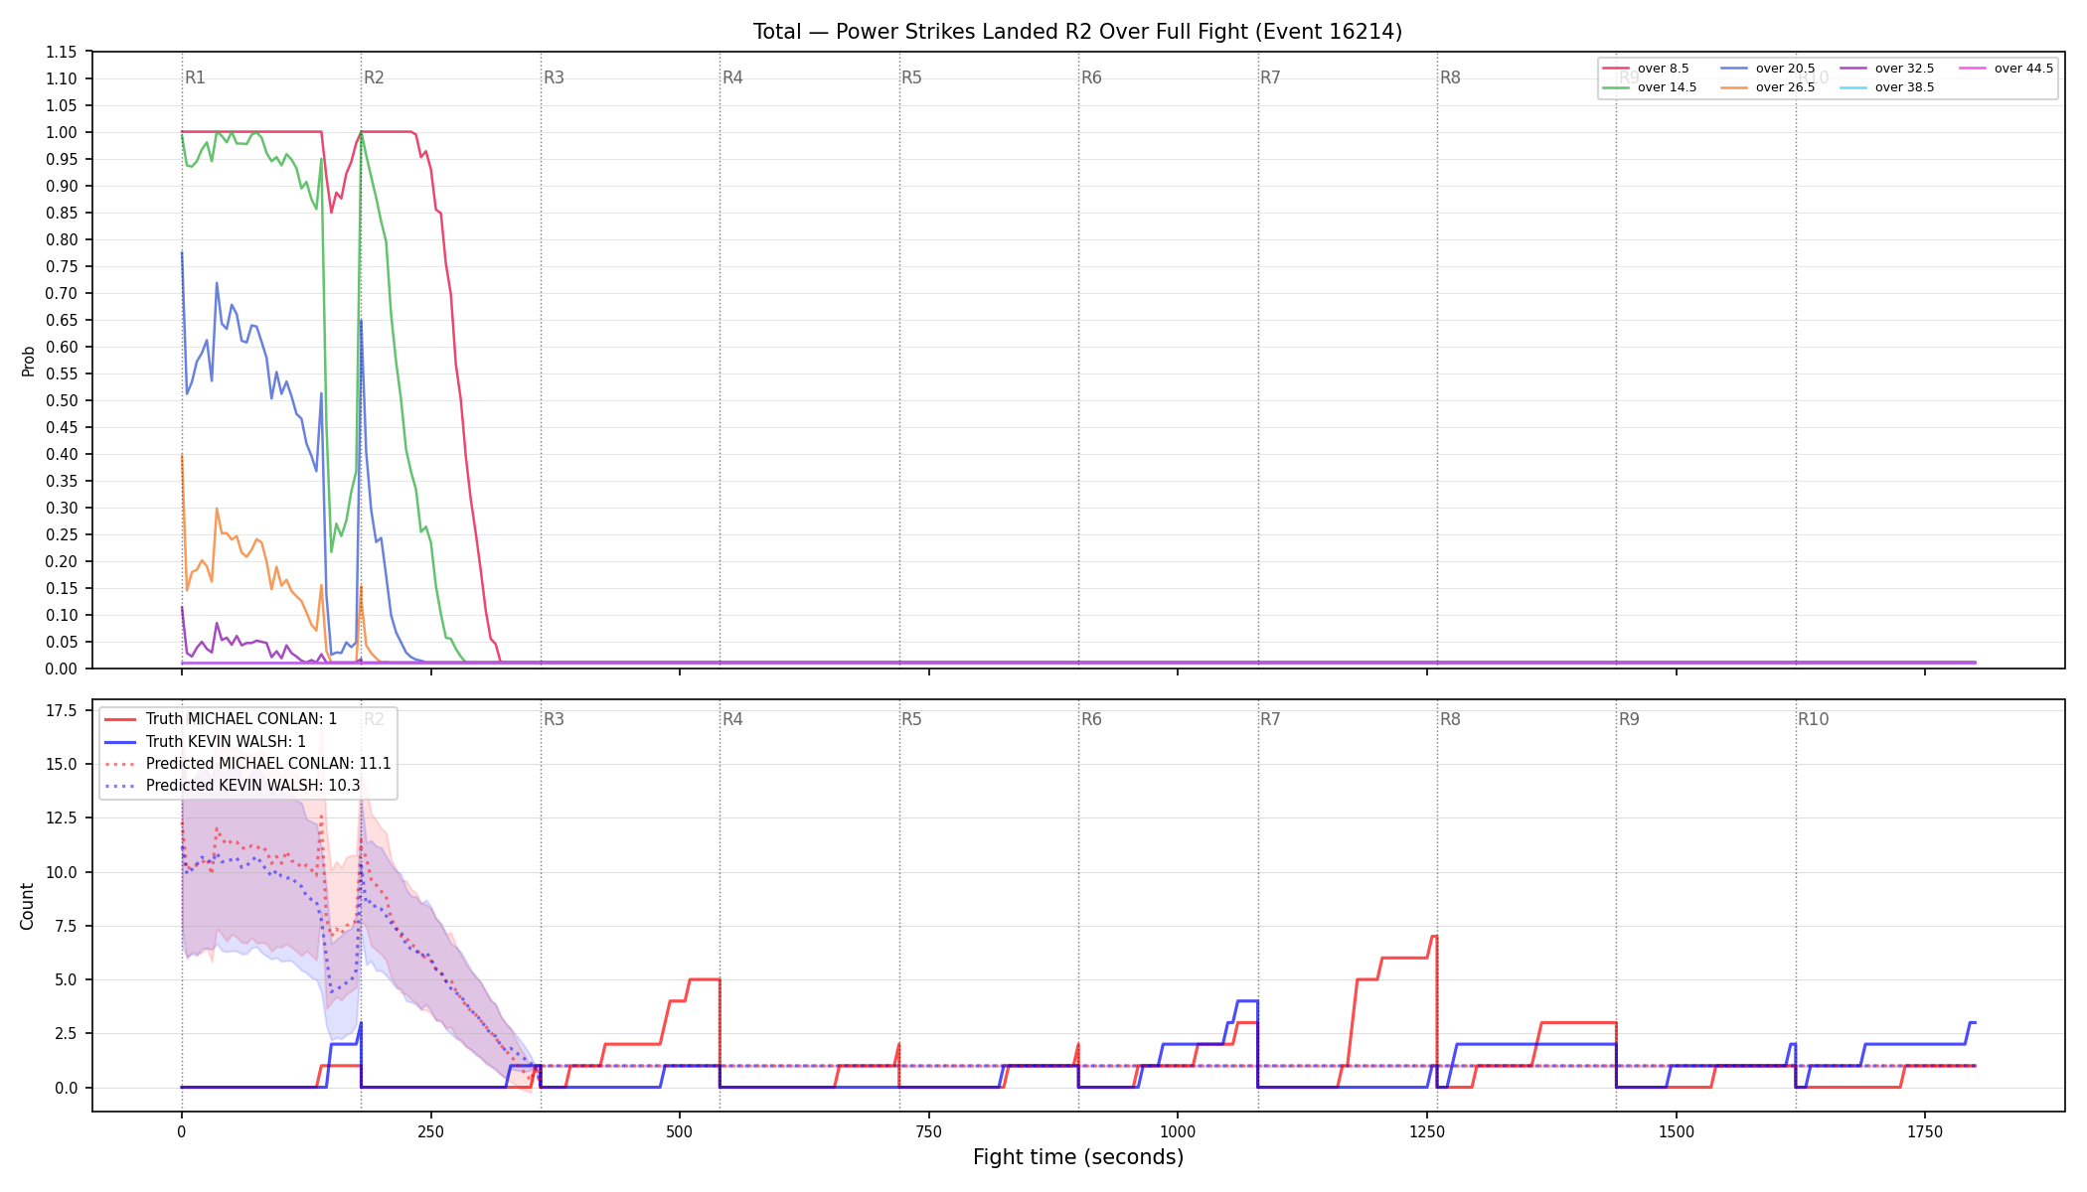Click the '1000' tick on fight time axis
Screen dimensions: 2087x1192
[1178, 1131]
